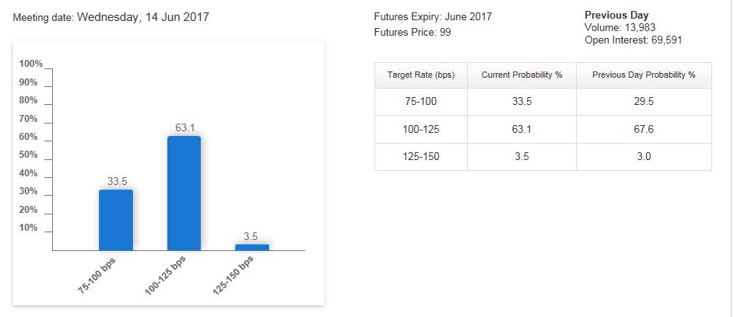734x317 pixels.
Task: Click the 125-150 bps axis label
Action: coord(233,276)
